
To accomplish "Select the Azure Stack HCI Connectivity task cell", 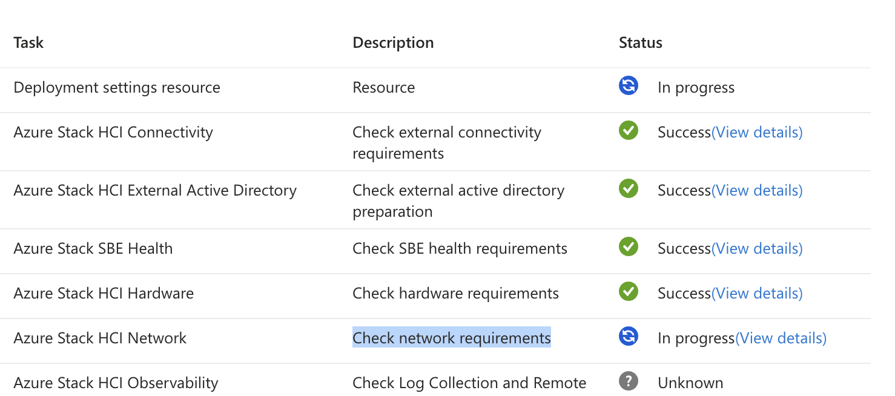I will point(113,132).
